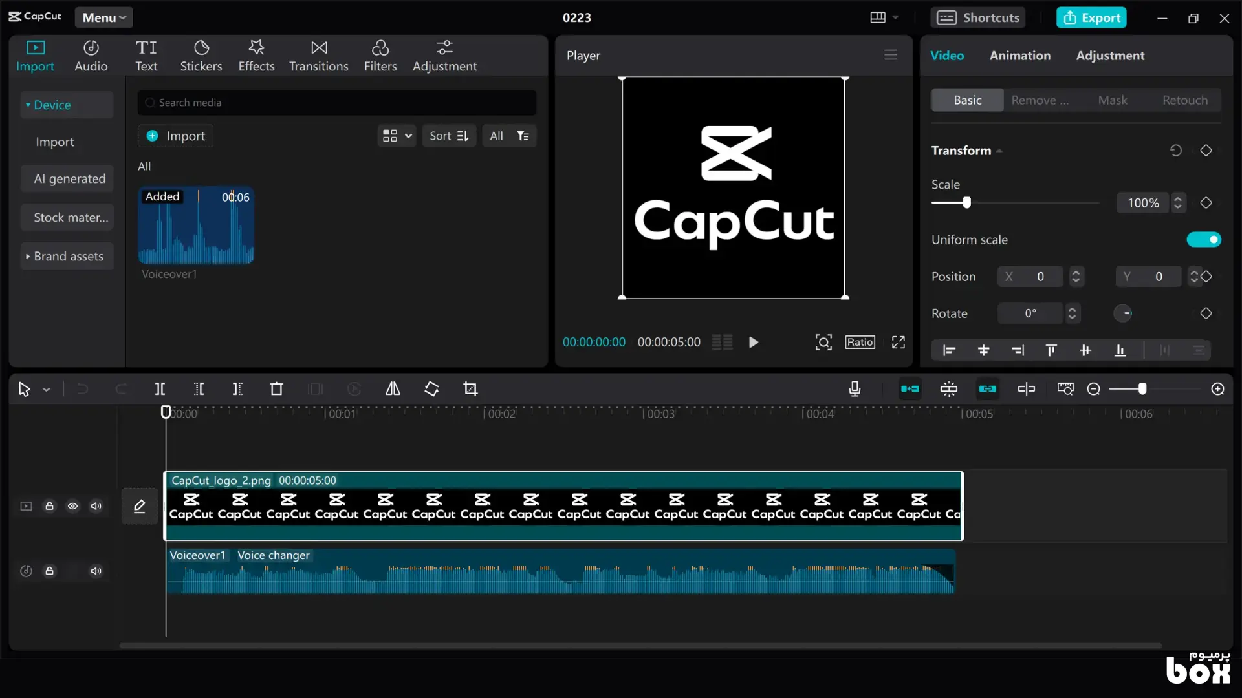The image size is (1242, 698).
Task: Add a Scale keyframe
Action: [1206, 203]
